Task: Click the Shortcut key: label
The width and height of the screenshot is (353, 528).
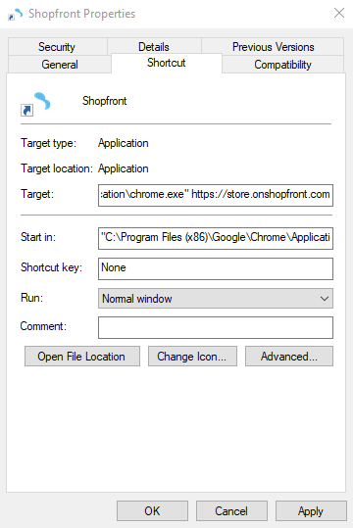Action: 51,267
